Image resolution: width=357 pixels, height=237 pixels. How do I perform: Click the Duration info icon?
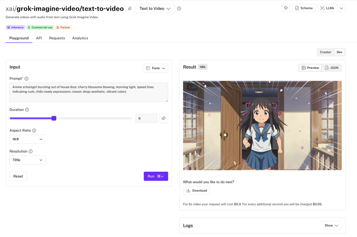(27, 110)
